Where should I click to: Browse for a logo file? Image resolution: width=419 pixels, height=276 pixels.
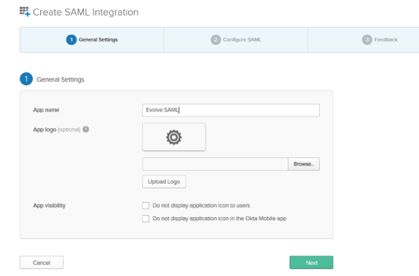point(304,164)
